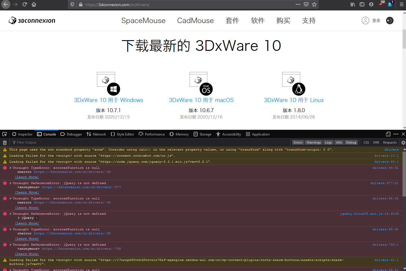
Task: Toggle the CSS filter button
Action: [x=366, y=142]
